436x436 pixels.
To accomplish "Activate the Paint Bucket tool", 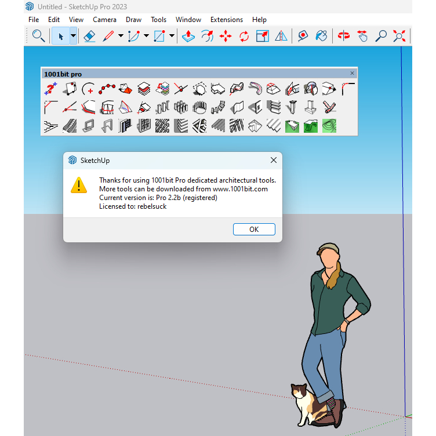I will click(321, 36).
